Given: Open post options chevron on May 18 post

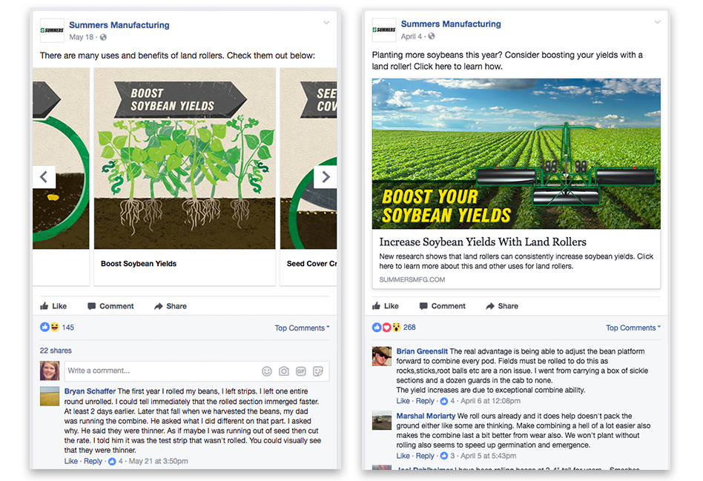Looking at the screenshot, I should (x=326, y=22).
